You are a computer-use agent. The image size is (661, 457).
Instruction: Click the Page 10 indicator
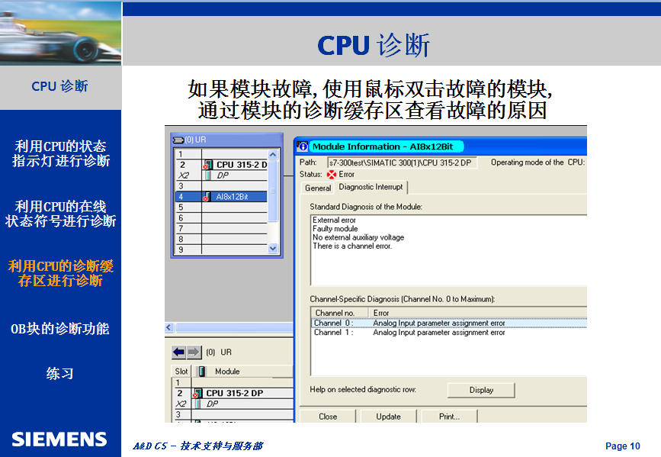(x=623, y=446)
